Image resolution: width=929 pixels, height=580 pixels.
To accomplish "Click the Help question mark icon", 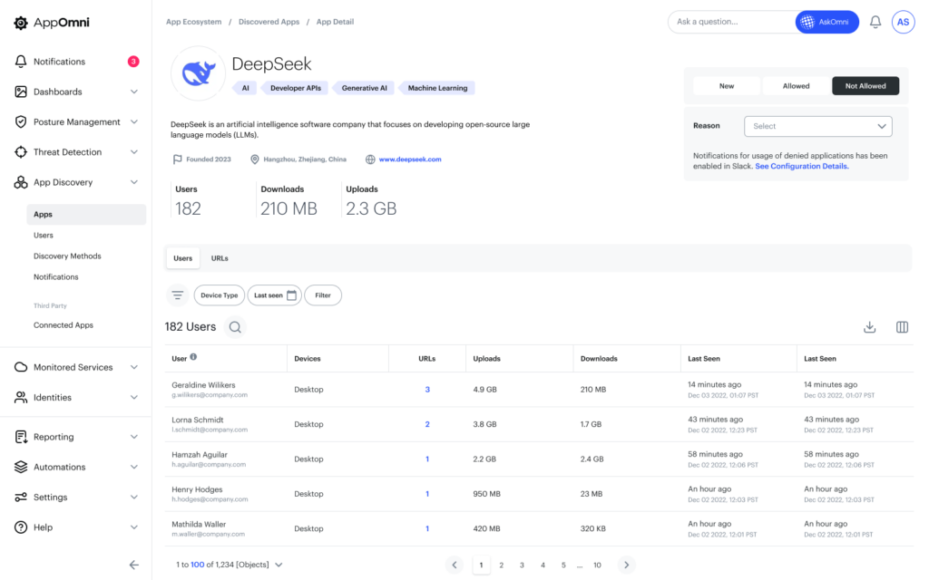I will (x=21, y=527).
